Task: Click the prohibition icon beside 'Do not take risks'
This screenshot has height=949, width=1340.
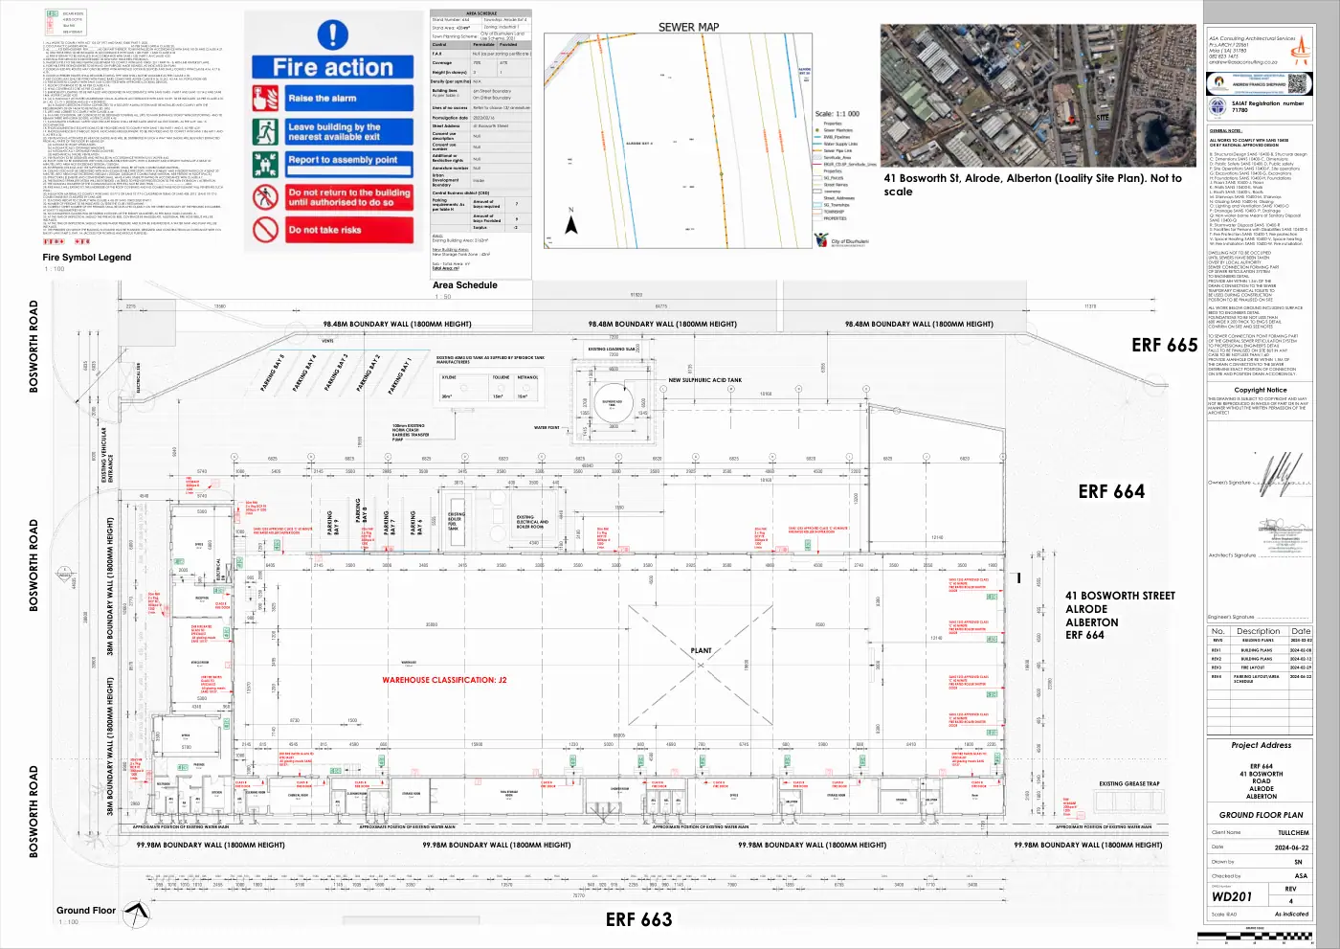Action: tap(266, 230)
